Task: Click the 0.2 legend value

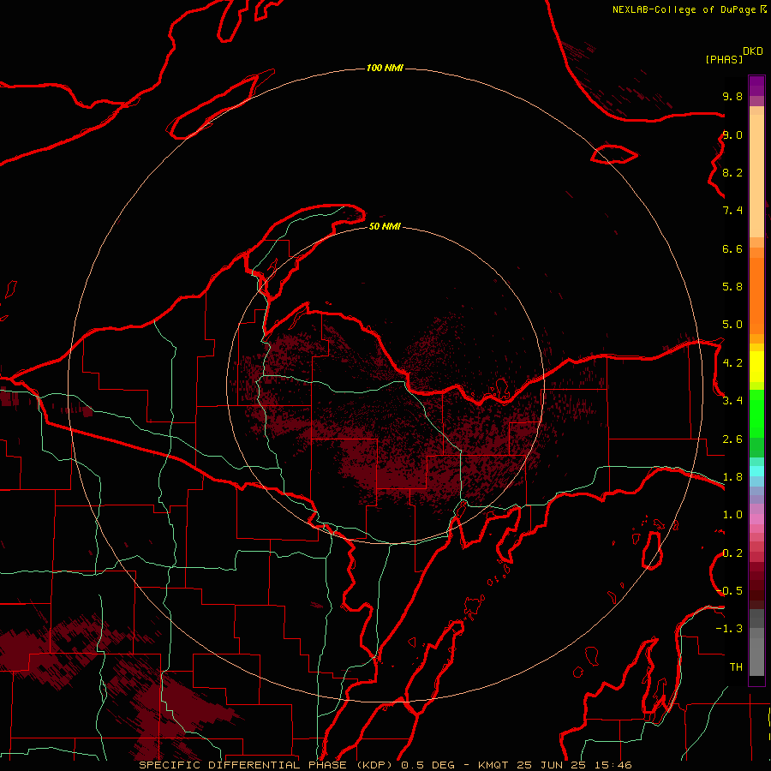Action: tap(732, 553)
